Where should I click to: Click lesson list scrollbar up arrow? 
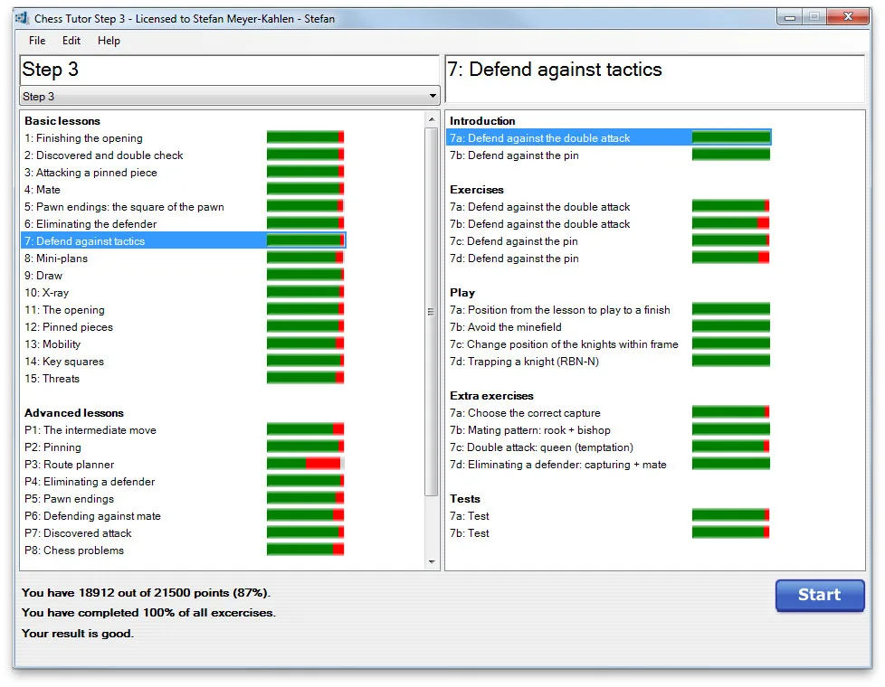(432, 119)
